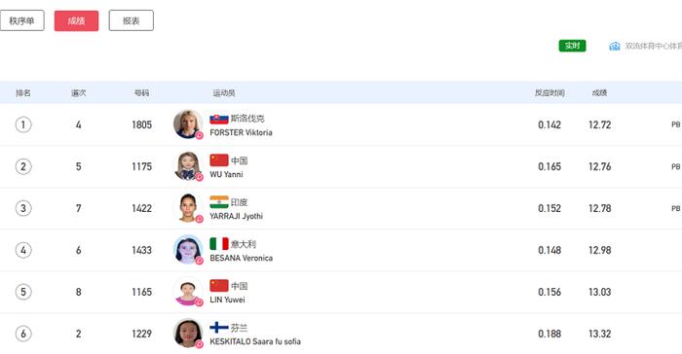Click the rank 1 circle badge
This screenshot has width=682, height=354.
pyautogui.click(x=23, y=124)
